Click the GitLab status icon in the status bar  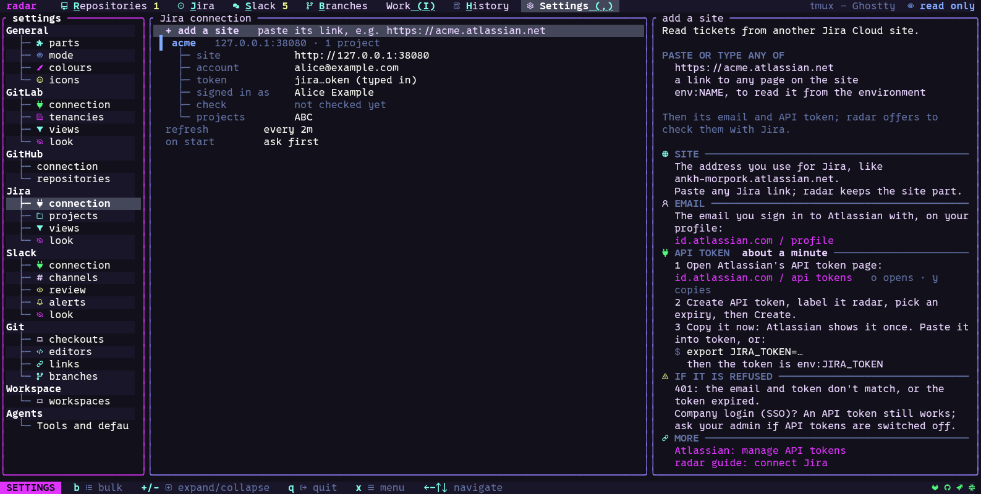point(935,488)
